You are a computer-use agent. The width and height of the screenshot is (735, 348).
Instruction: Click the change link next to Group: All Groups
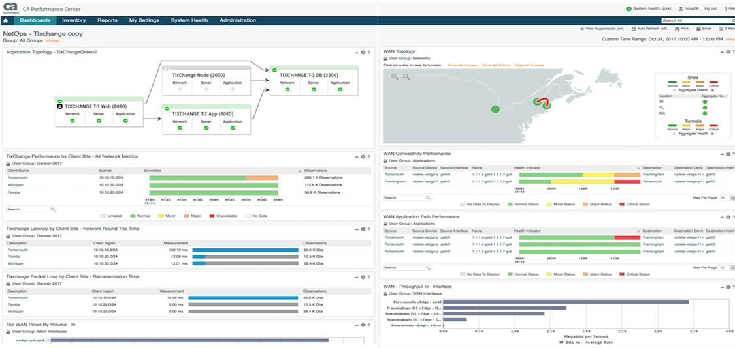tap(52, 40)
